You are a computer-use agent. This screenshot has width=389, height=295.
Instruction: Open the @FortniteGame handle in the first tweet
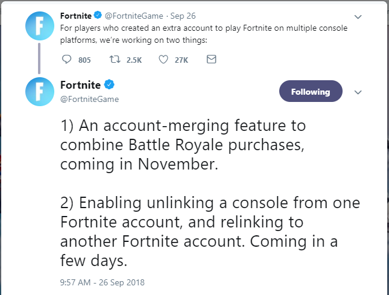click(134, 16)
